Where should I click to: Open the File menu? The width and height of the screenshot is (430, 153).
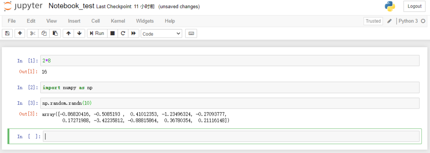pos(12,21)
